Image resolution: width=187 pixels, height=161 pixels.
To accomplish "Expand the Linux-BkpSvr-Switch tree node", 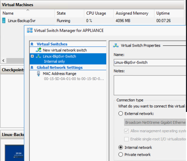I will 32,56.
